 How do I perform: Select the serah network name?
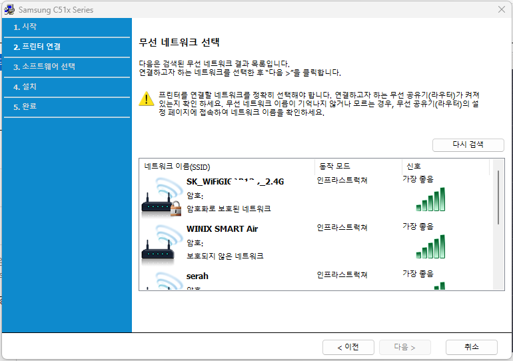pyautogui.click(x=197, y=276)
